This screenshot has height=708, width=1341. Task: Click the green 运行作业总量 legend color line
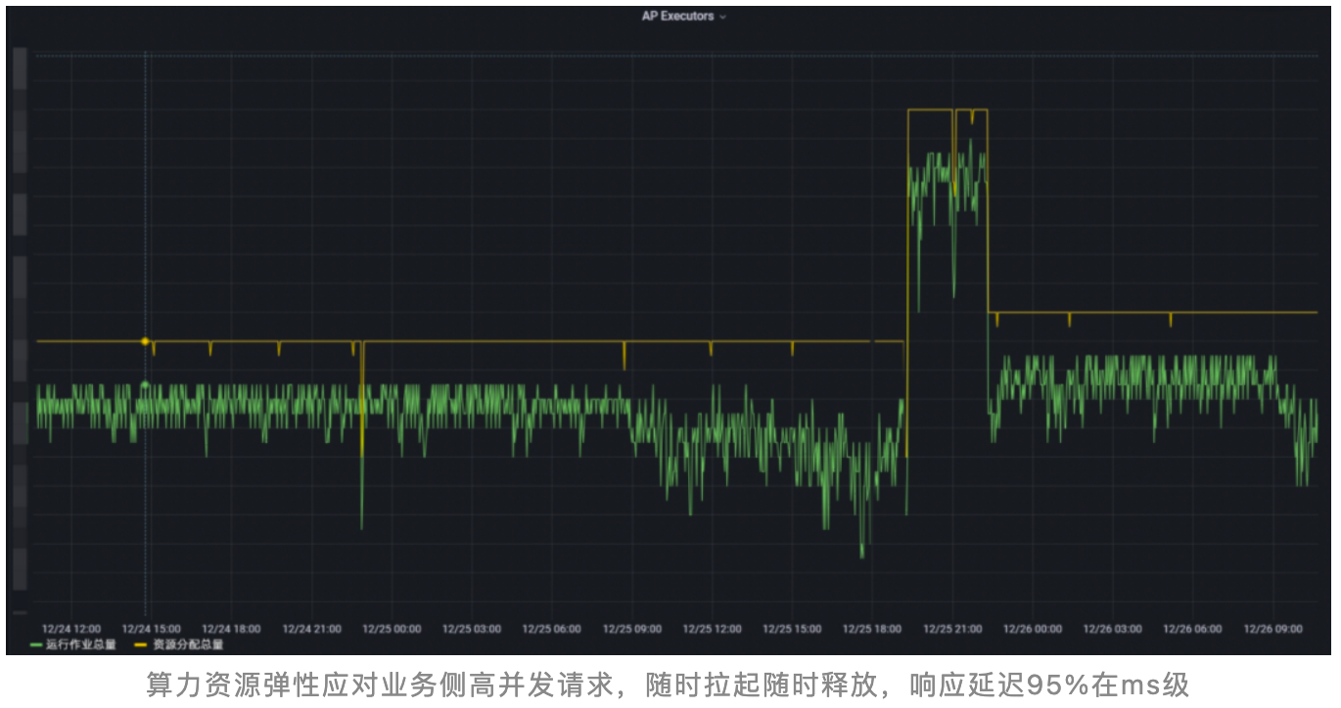point(37,644)
